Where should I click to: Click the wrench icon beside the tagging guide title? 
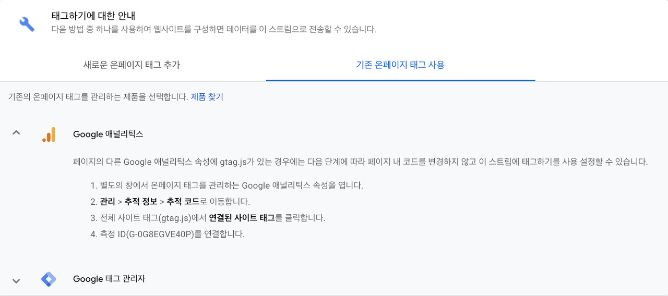coord(27,23)
